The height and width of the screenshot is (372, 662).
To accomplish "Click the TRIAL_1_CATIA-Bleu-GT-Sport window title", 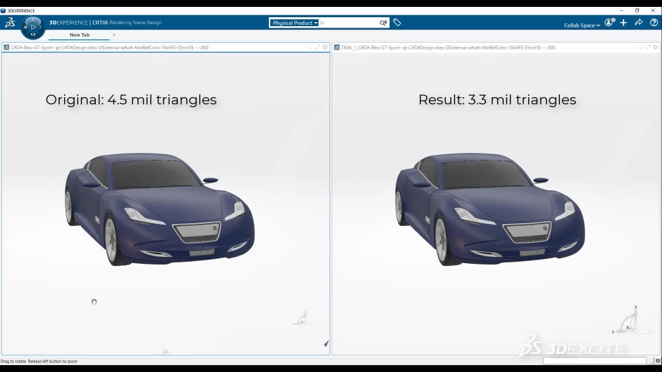I will (x=448, y=48).
